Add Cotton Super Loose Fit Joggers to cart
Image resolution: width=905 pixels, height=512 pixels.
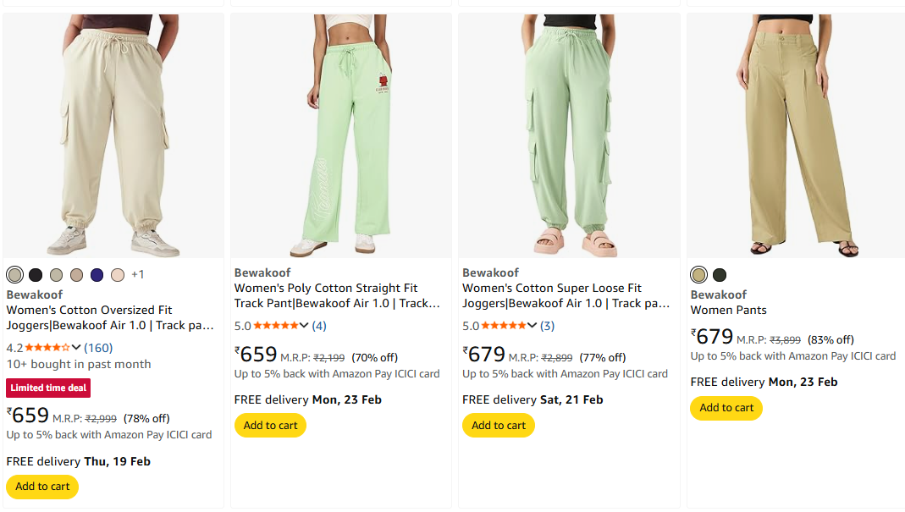(x=499, y=426)
